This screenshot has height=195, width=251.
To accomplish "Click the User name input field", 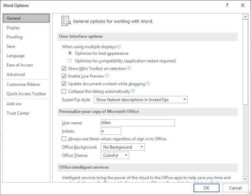I will pos(138,123).
